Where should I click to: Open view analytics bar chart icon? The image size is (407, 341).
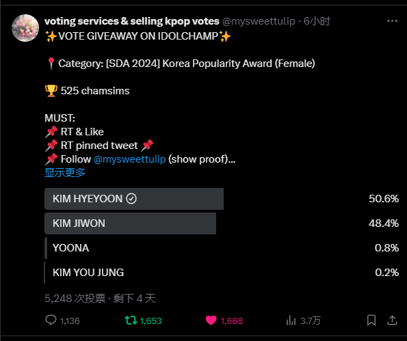[x=291, y=320]
